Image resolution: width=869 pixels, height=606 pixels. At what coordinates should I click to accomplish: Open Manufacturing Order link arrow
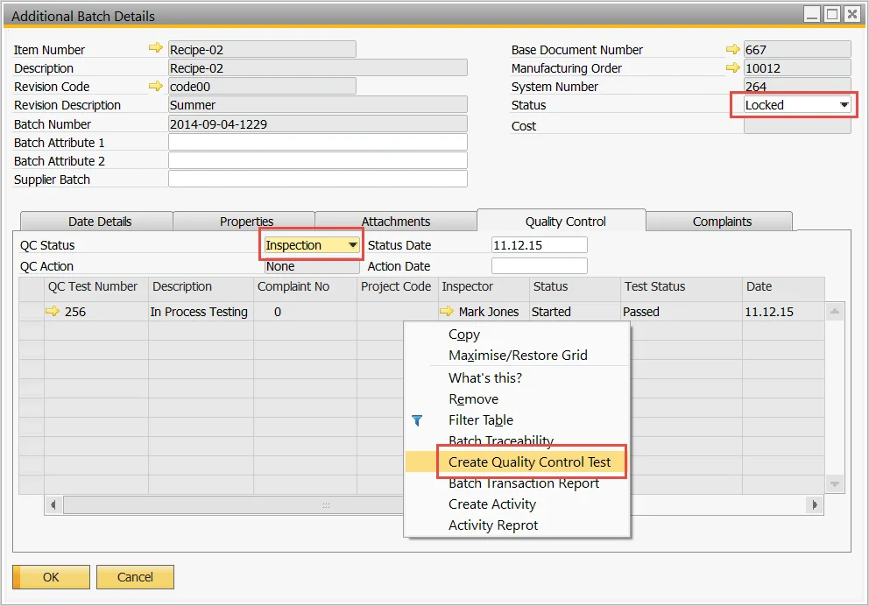coord(732,67)
